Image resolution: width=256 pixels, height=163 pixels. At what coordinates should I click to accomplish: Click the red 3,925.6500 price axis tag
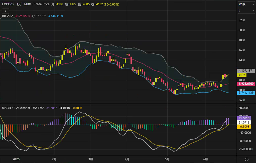[x=246, y=84]
